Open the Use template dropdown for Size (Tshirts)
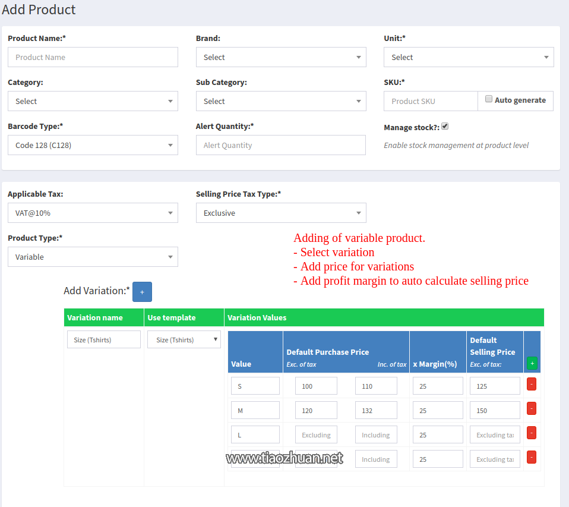Viewport: 569px width, 507px height. tap(184, 339)
